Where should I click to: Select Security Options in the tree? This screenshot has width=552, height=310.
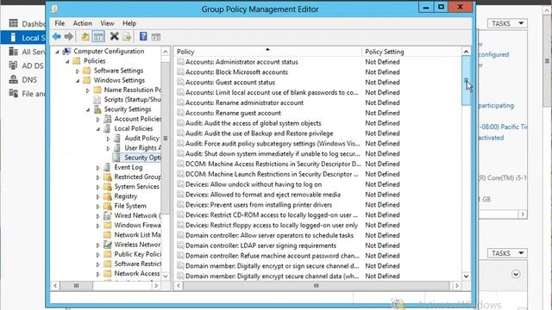click(142, 158)
